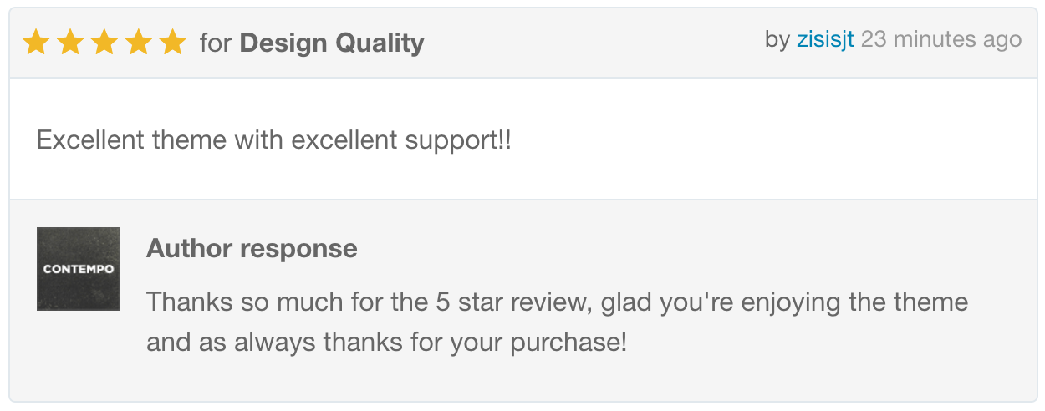Click the second gold rating star
The height and width of the screenshot is (411, 1045).
70,42
